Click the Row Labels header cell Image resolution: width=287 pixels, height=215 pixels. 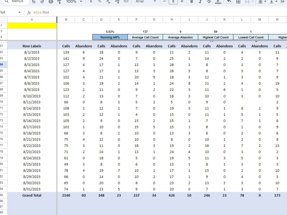(32, 46)
